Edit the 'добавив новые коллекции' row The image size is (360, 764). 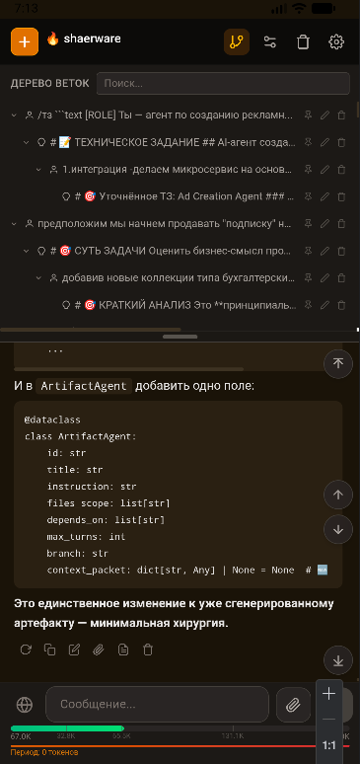[x=324, y=277]
